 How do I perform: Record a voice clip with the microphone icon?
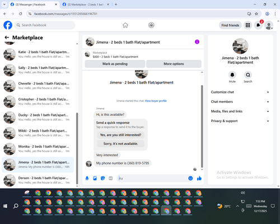pyautogui.click(x=87, y=178)
